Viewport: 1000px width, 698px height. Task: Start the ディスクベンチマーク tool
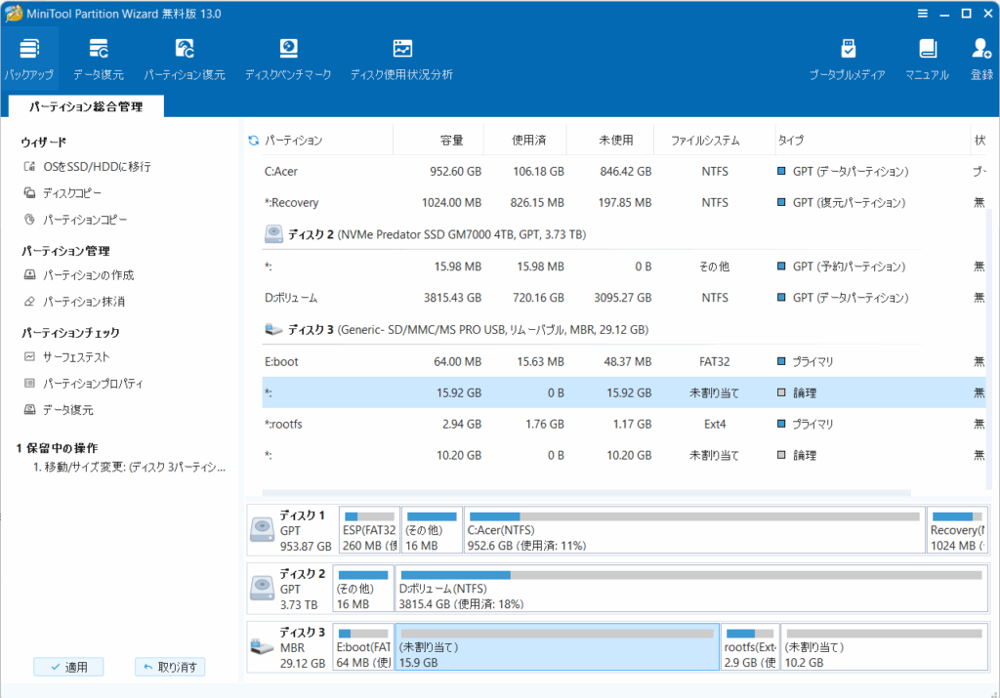[288, 59]
